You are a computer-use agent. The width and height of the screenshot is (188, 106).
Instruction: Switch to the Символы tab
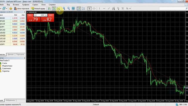(x=3, y=54)
